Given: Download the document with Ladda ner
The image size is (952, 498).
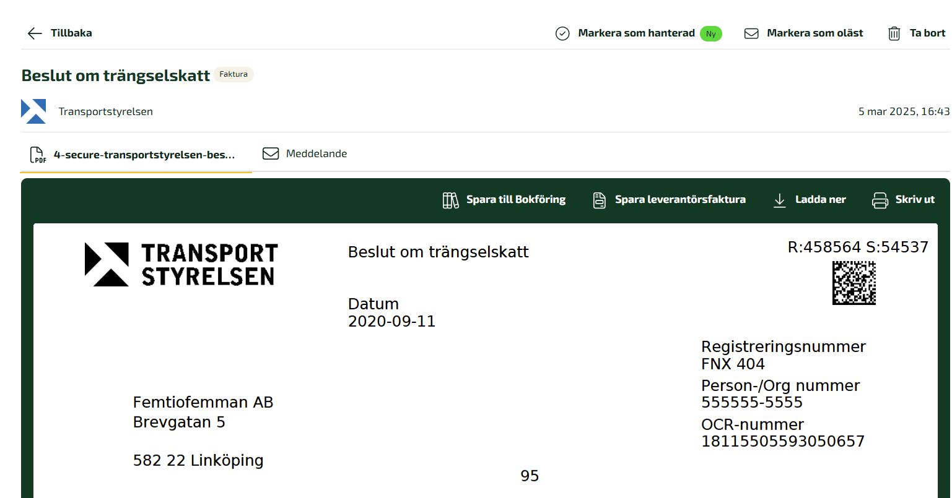Looking at the screenshot, I should coord(821,200).
